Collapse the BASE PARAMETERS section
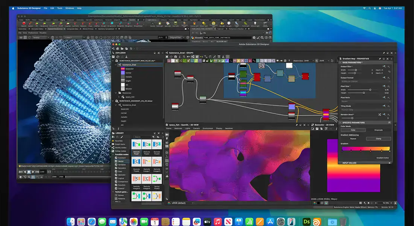 pyautogui.click(x=340, y=63)
